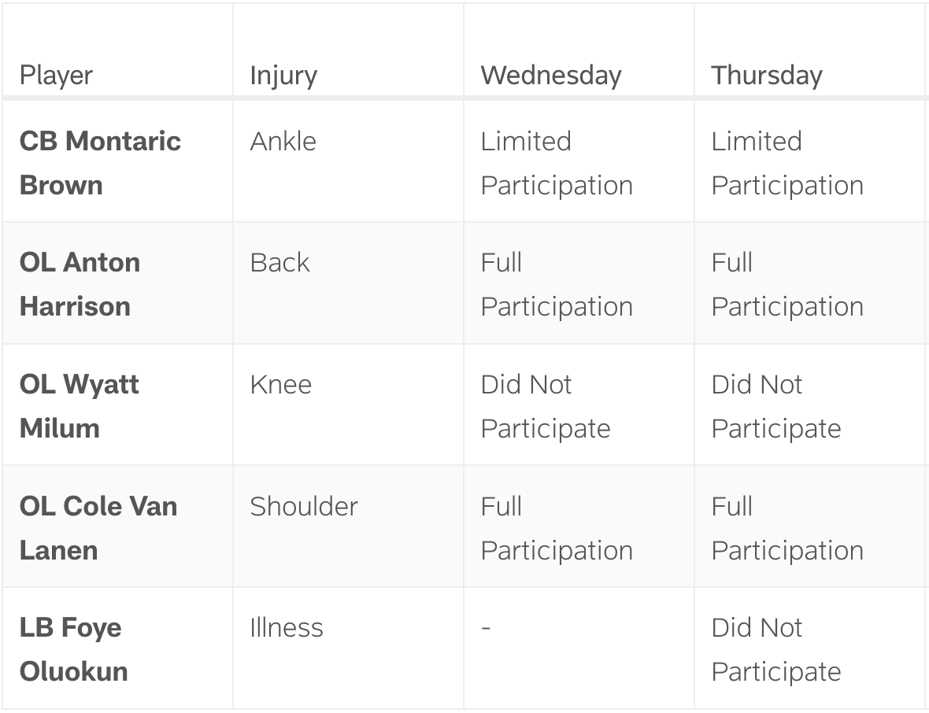Click the OL Wyatt Milum name
This screenshot has height=713, width=929.
click(79, 406)
